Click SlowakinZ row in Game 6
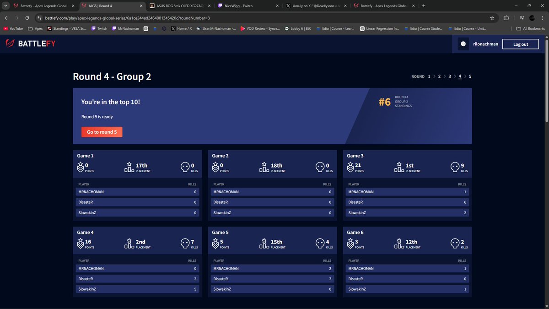The image size is (549, 309). tap(407, 289)
